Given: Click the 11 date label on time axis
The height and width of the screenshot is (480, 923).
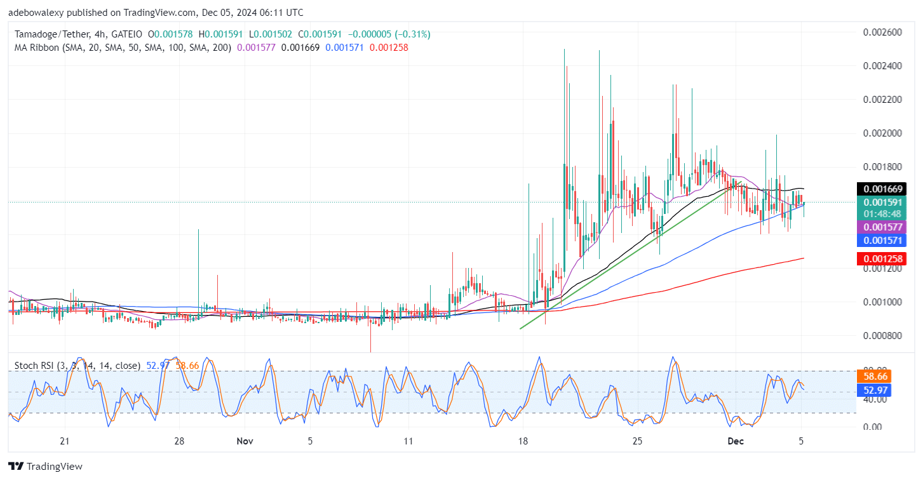Looking at the screenshot, I should (x=408, y=441).
